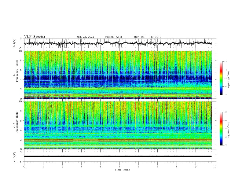Select ch.1 color bar "log(PSD)(V²/Hz)" label
Screen dimensions: 242x187
(x=229, y=80)
